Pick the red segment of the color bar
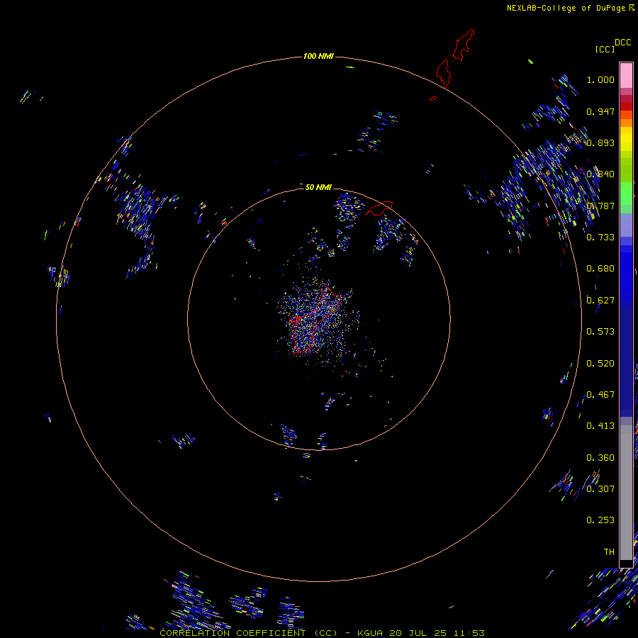 pos(626,106)
